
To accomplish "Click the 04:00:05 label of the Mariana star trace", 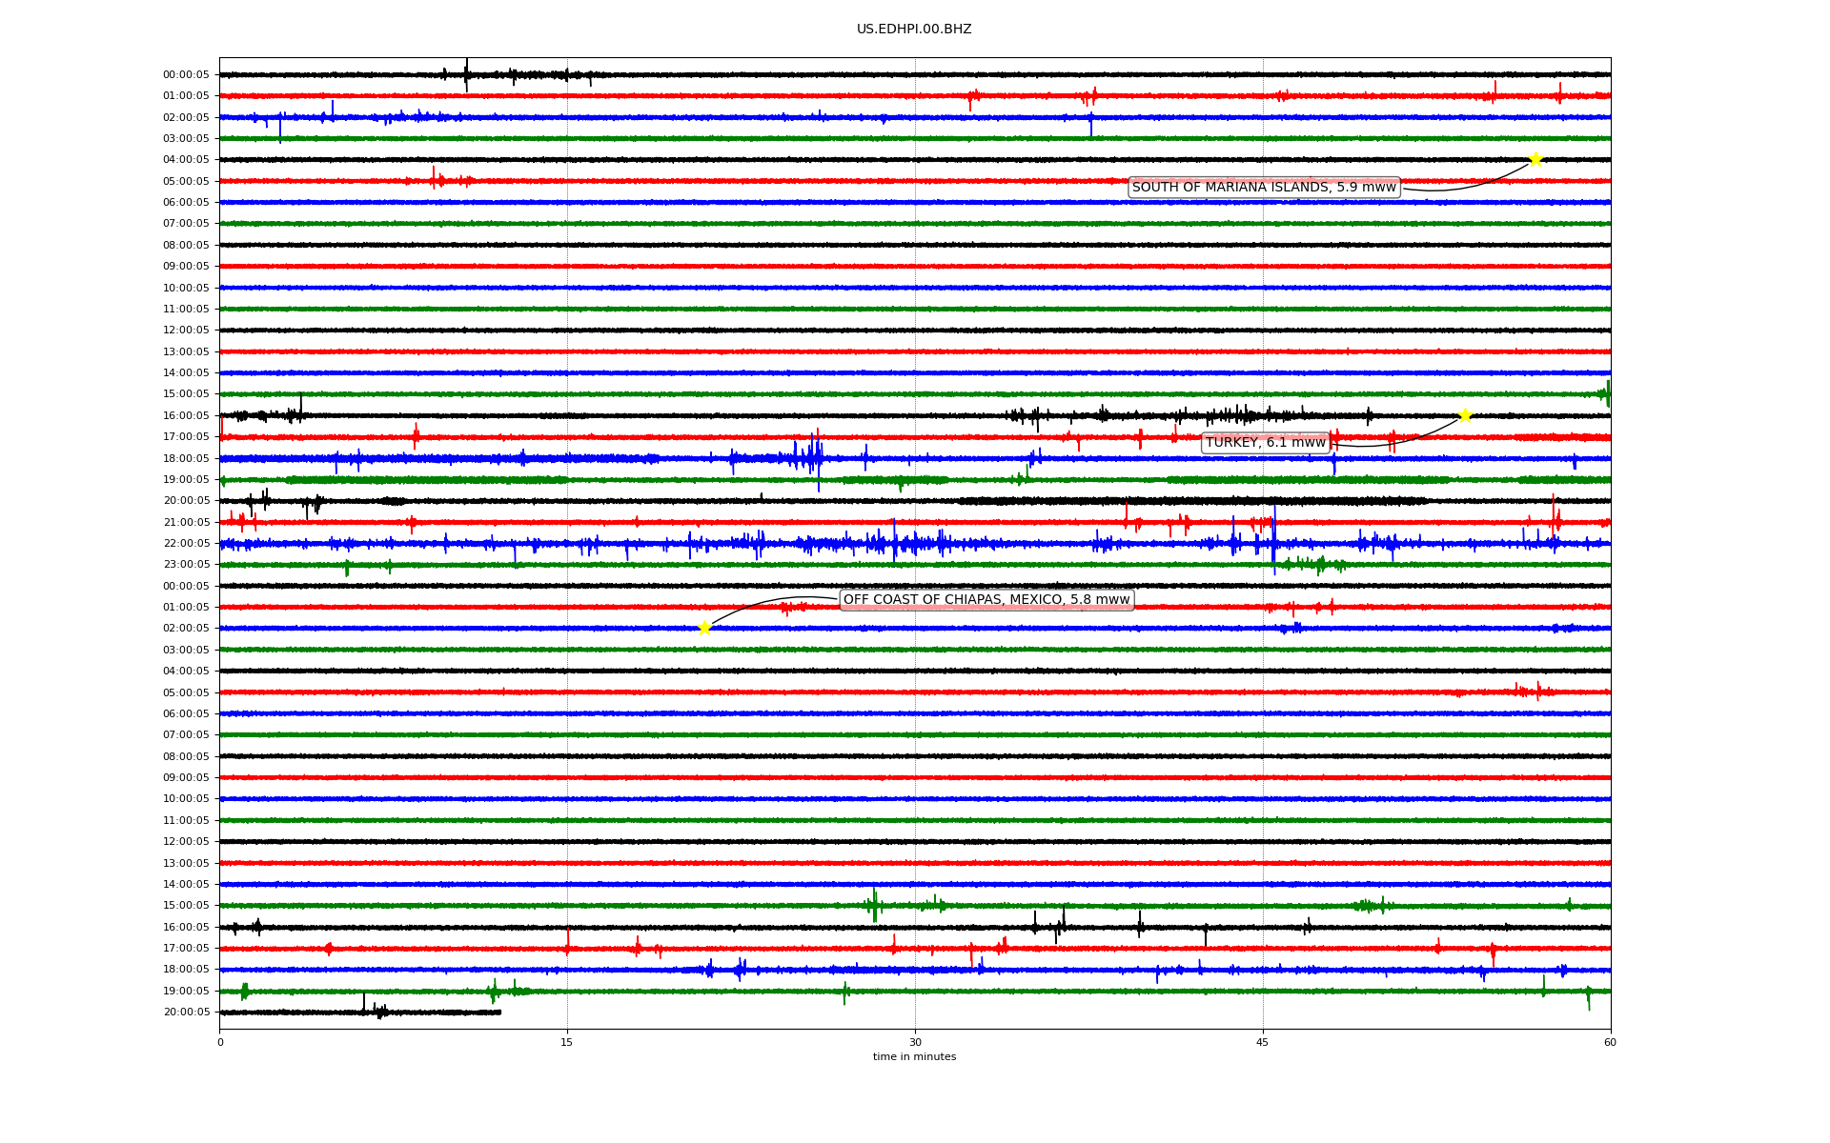I will pyautogui.click(x=186, y=160).
